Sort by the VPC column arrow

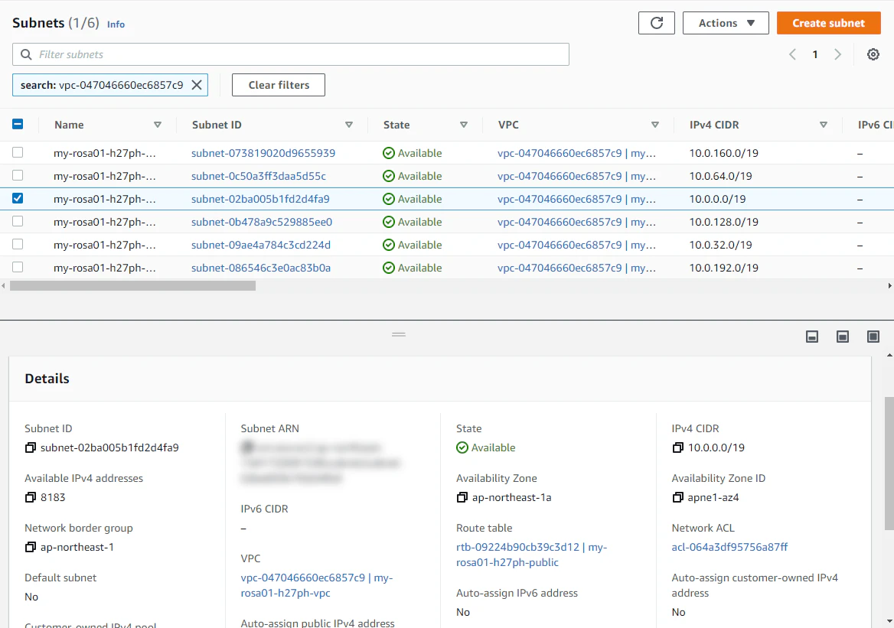655,125
